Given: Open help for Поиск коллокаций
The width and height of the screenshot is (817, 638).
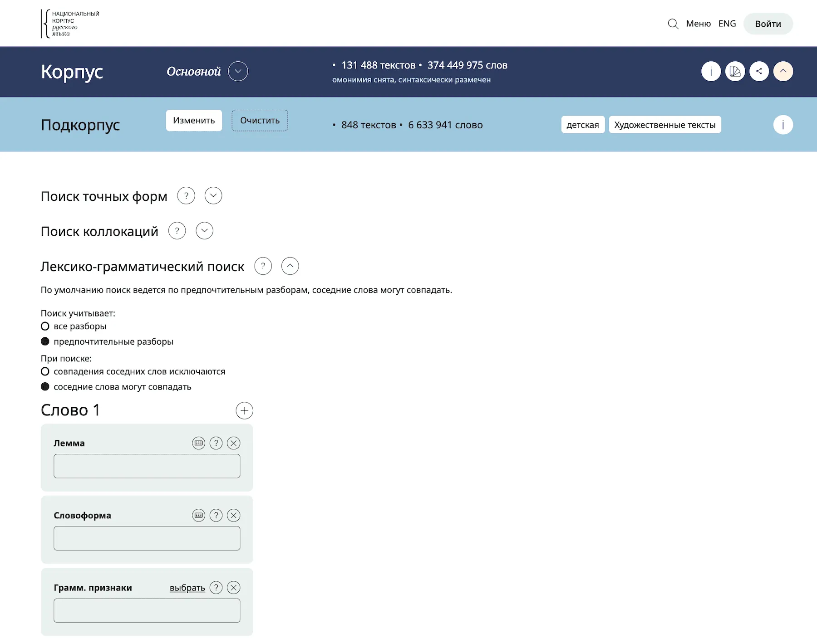Looking at the screenshot, I should point(177,231).
